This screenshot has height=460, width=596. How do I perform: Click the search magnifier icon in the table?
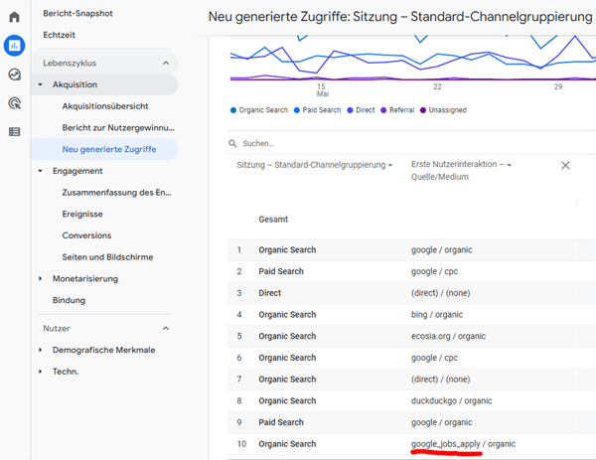(232, 143)
